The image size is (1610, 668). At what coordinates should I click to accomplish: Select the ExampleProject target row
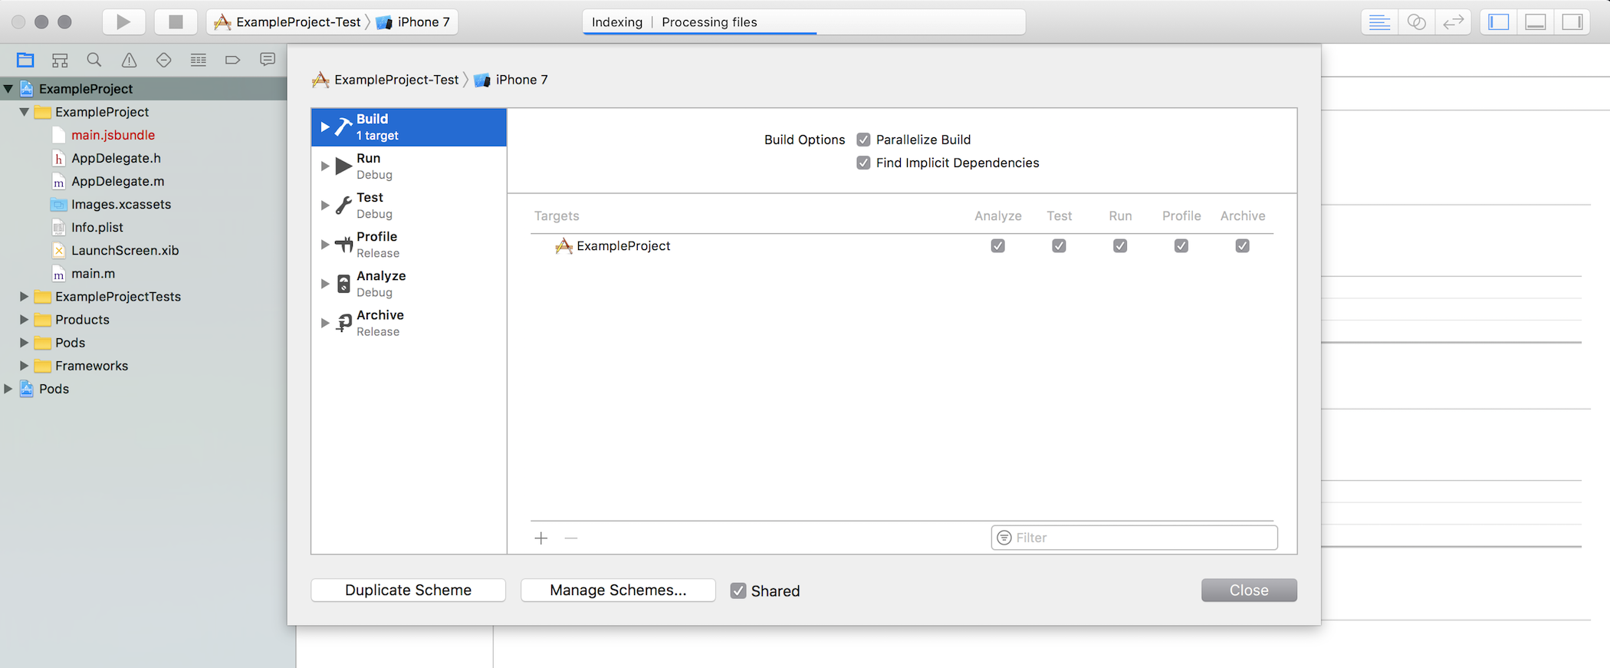[x=902, y=245]
